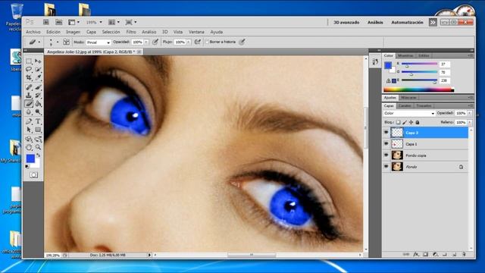
Task: Select the Rectangular Marquee tool
Action: [29, 61]
